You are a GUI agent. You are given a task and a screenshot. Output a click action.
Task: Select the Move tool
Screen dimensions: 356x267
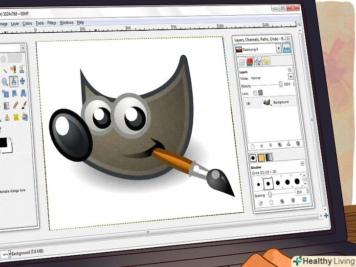[x=22, y=81]
